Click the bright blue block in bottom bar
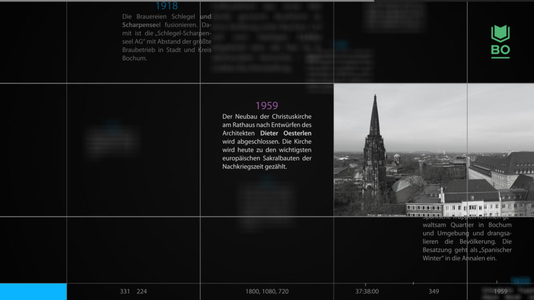 [33, 292]
